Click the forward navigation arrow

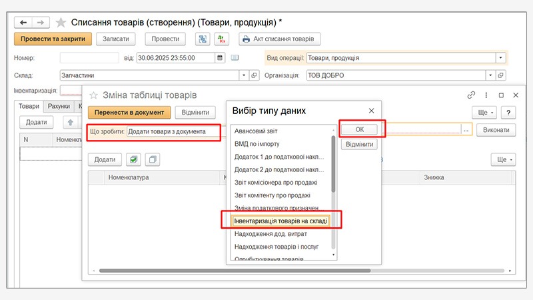pos(40,23)
